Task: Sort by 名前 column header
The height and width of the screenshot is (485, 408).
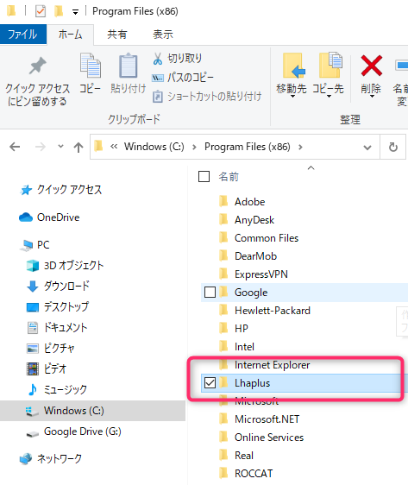Action: [x=229, y=177]
